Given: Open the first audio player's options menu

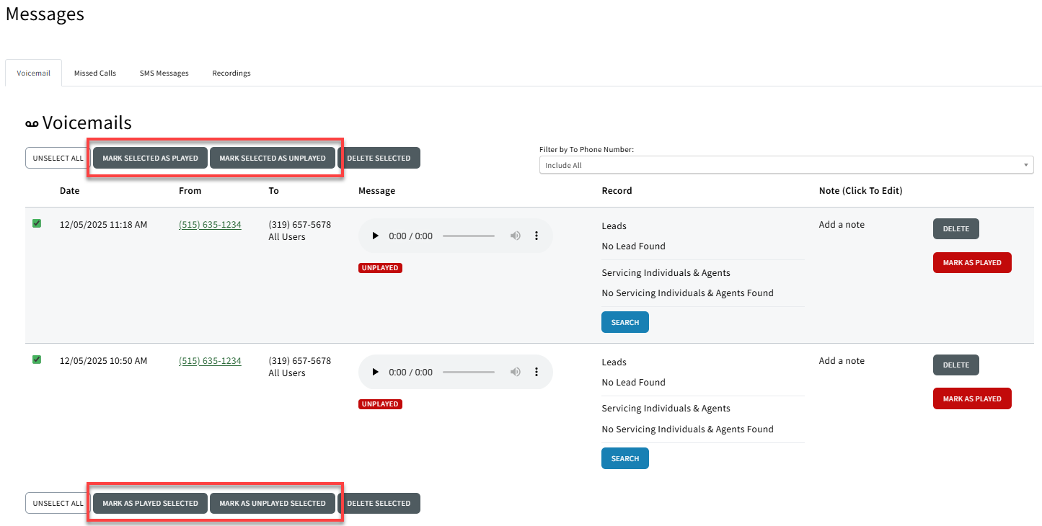Looking at the screenshot, I should pos(537,235).
